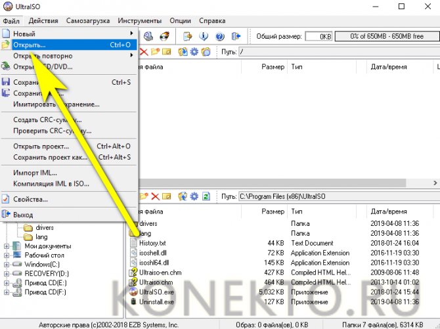Choose Компиляция IML в ISO... entry
This screenshot has width=440, height=329.
pyautogui.click(x=69, y=184)
